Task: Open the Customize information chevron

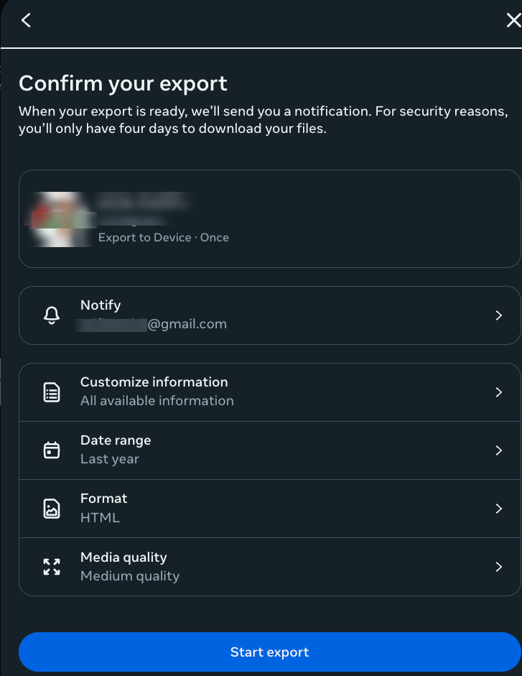Action: (x=499, y=392)
